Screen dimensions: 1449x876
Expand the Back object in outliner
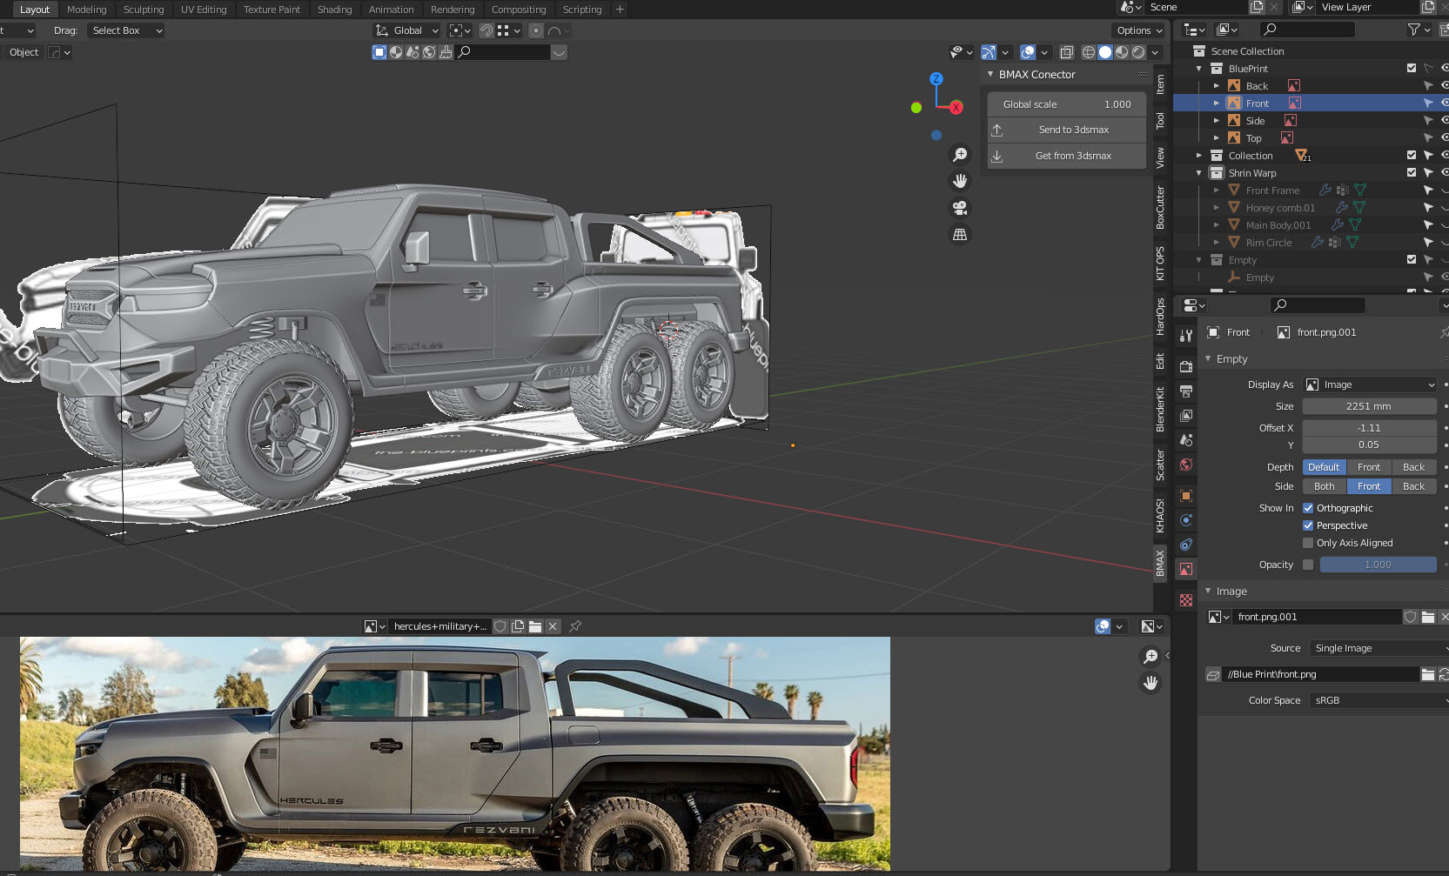point(1217,86)
